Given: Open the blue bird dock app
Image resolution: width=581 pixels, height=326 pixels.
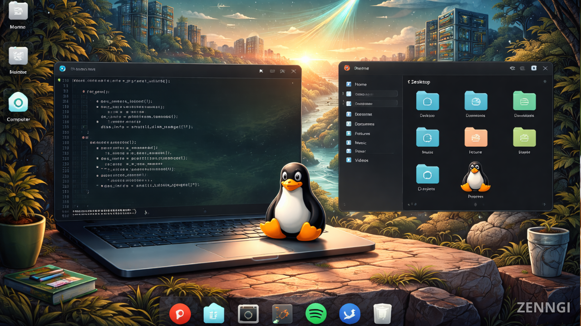Looking at the screenshot, I should tap(350, 313).
